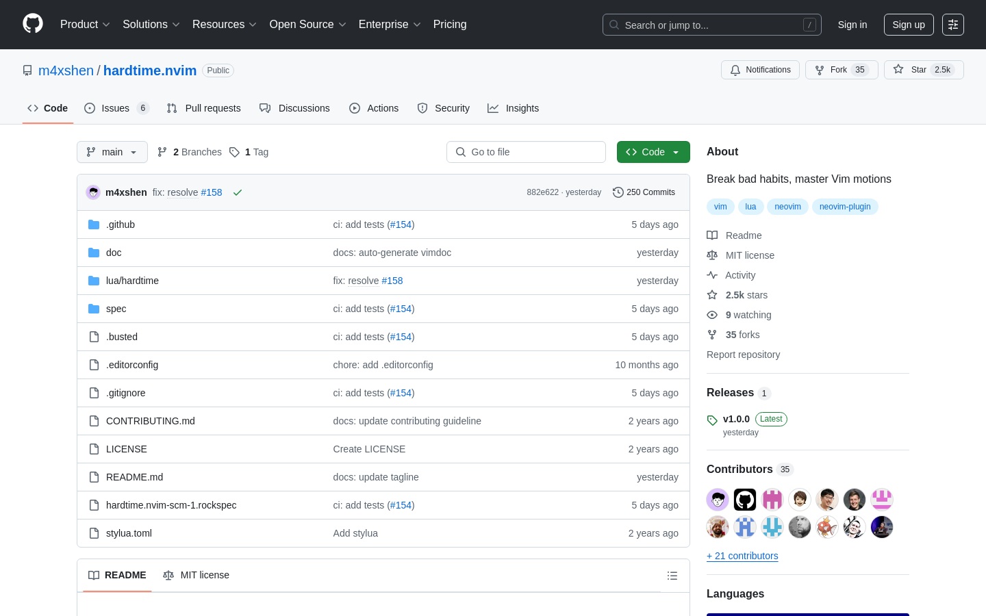Viewport: 986px width, 616px height.
Task: Select the Code tab
Action: pyautogui.click(x=48, y=108)
